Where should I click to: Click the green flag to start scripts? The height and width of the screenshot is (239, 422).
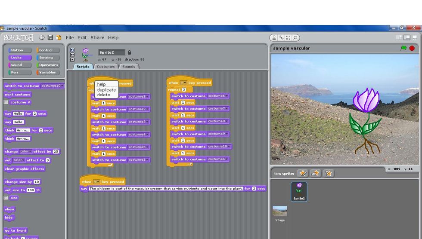pos(403,48)
